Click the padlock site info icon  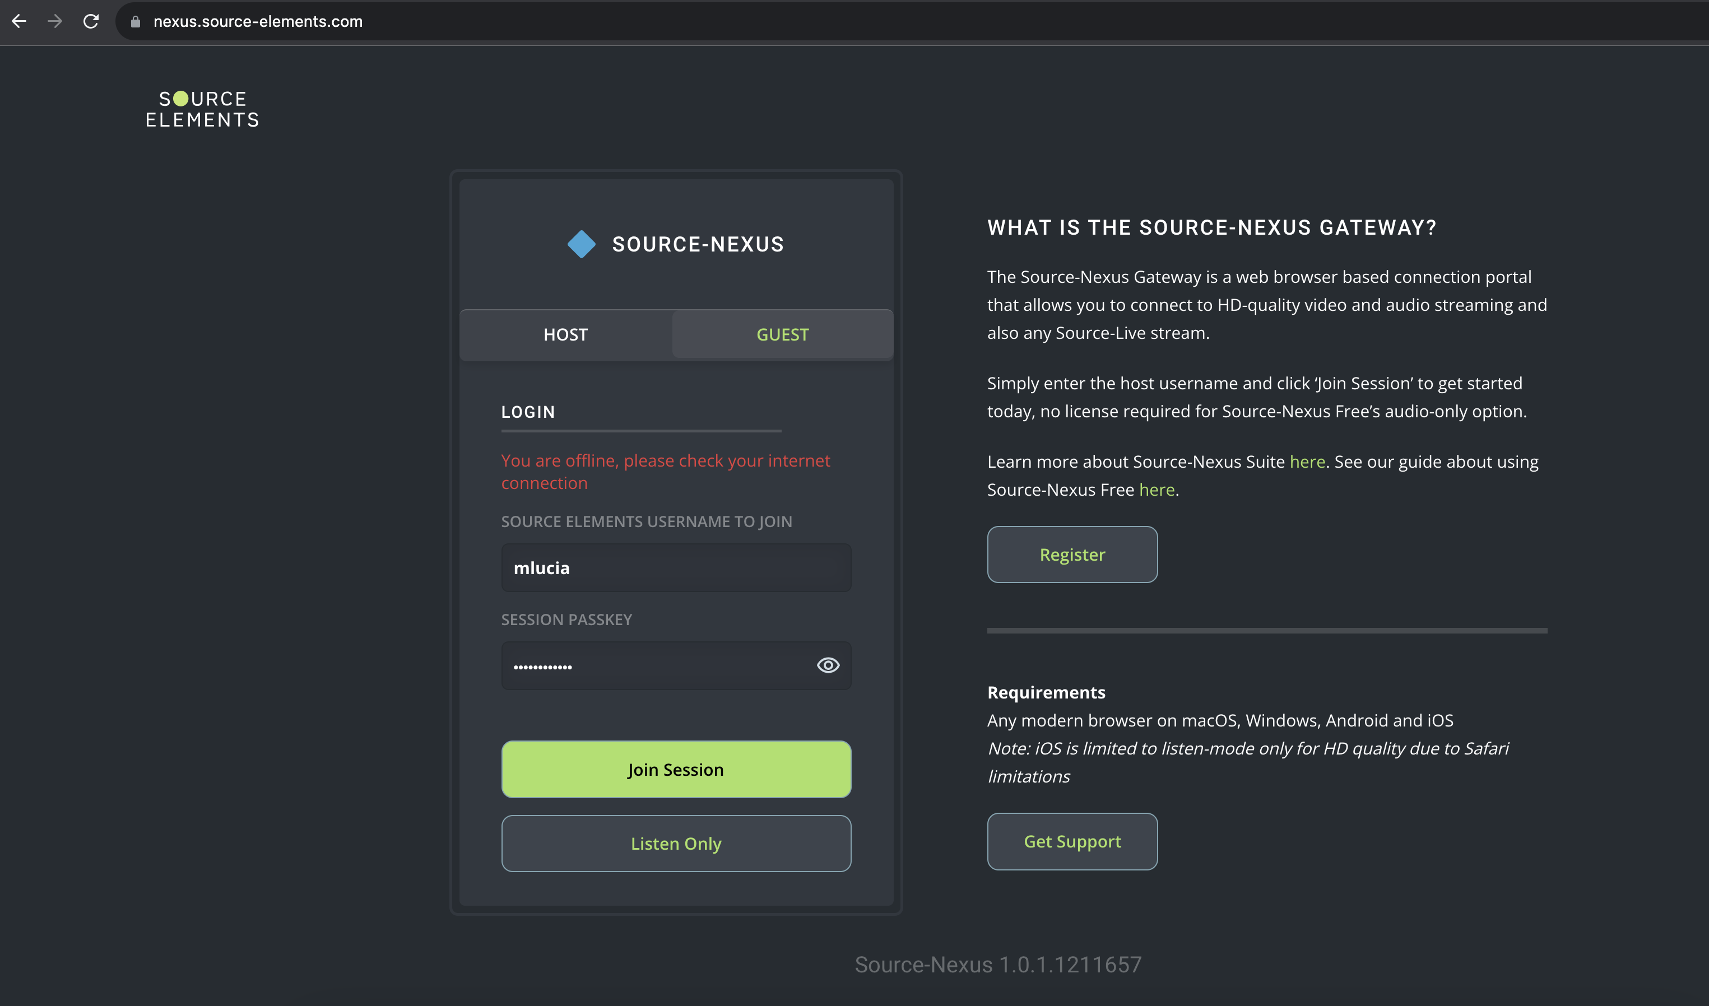pyautogui.click(x=136, y=22)
